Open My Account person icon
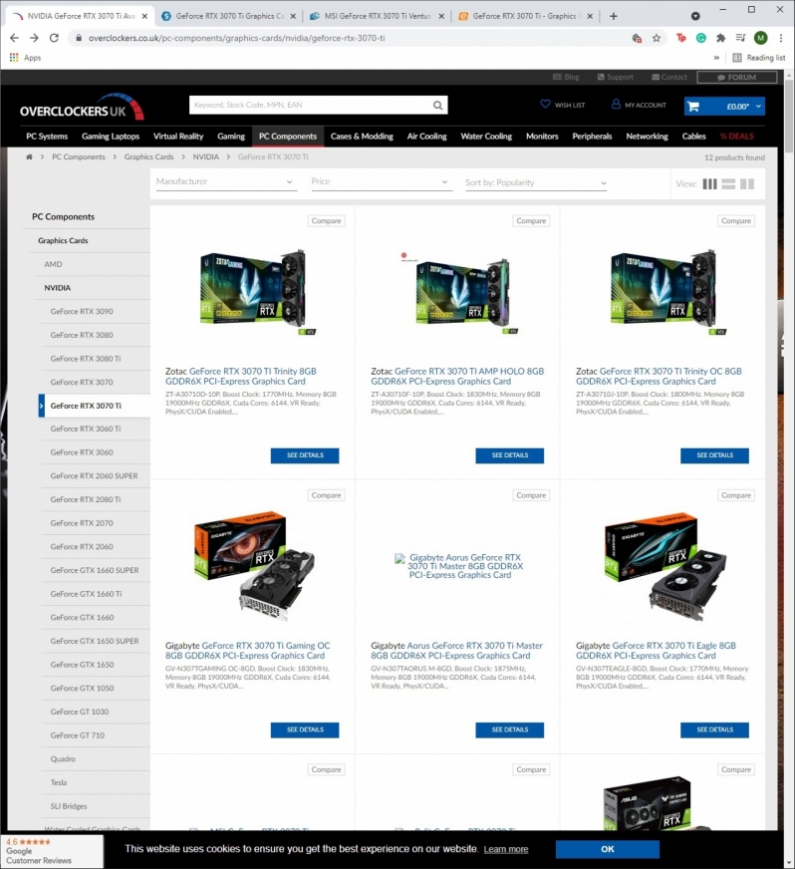This screenshot has width=795, height=869. click(616, 105)
